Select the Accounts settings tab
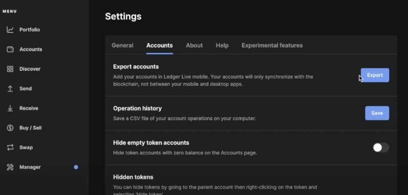 [159, 45]
